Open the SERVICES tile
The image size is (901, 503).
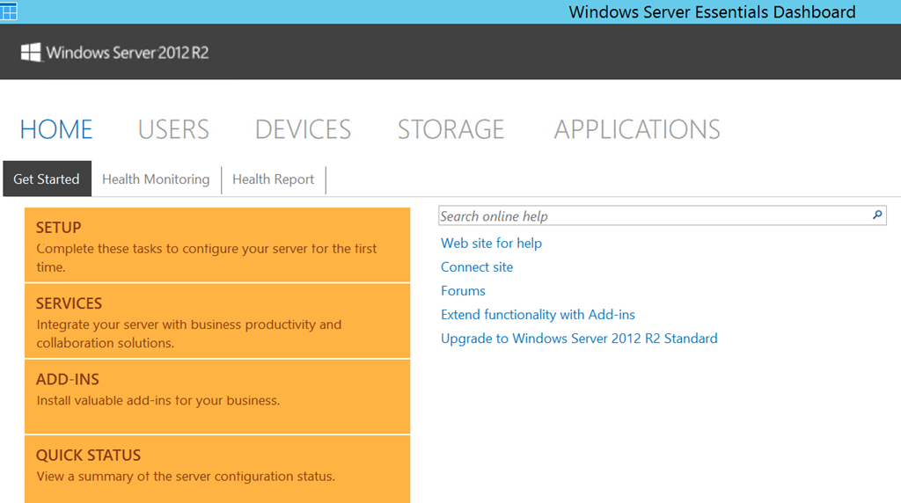(x=217, y=321)
